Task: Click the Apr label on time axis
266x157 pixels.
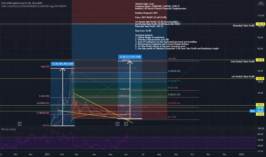Action: coord(94,154)
